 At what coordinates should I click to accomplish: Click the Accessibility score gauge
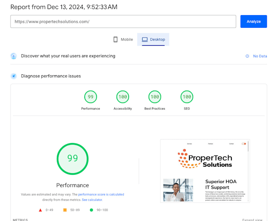[123, 97]
